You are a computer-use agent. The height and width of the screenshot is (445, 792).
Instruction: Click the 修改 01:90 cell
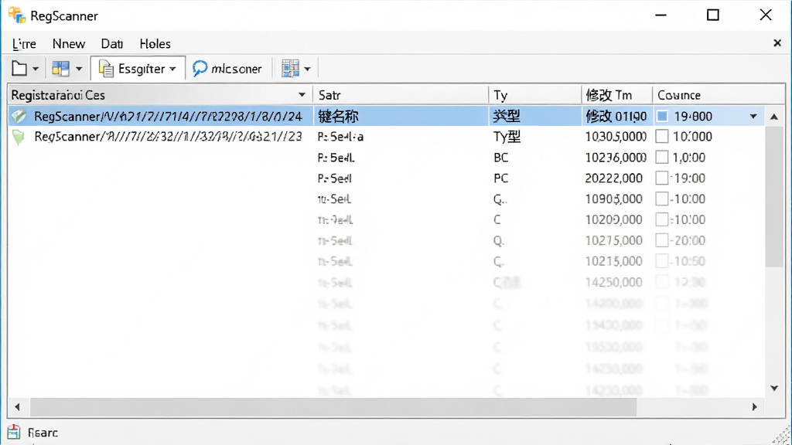pos(616,117)
